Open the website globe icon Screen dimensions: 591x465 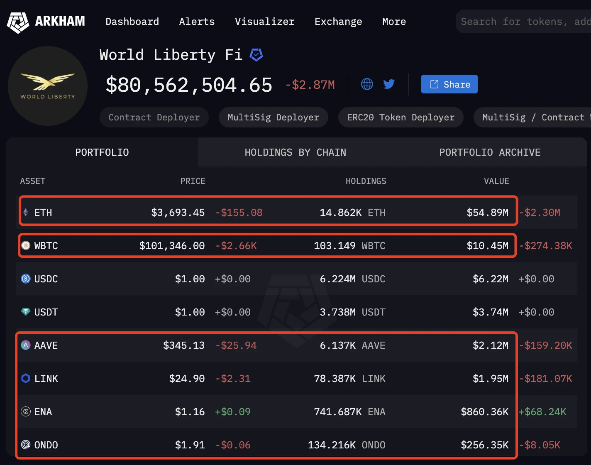[x=367, y=84]
